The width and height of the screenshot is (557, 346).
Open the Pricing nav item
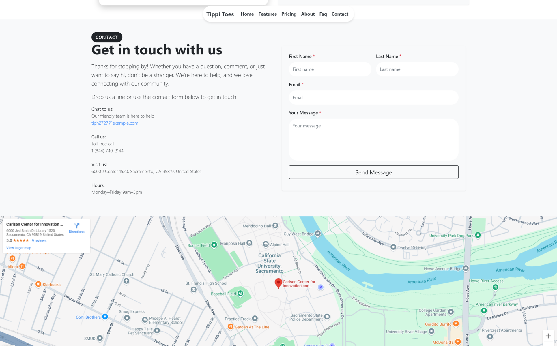click(289, 14)
